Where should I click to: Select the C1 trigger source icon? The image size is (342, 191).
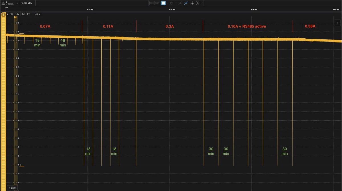click(x=171, y=3)
